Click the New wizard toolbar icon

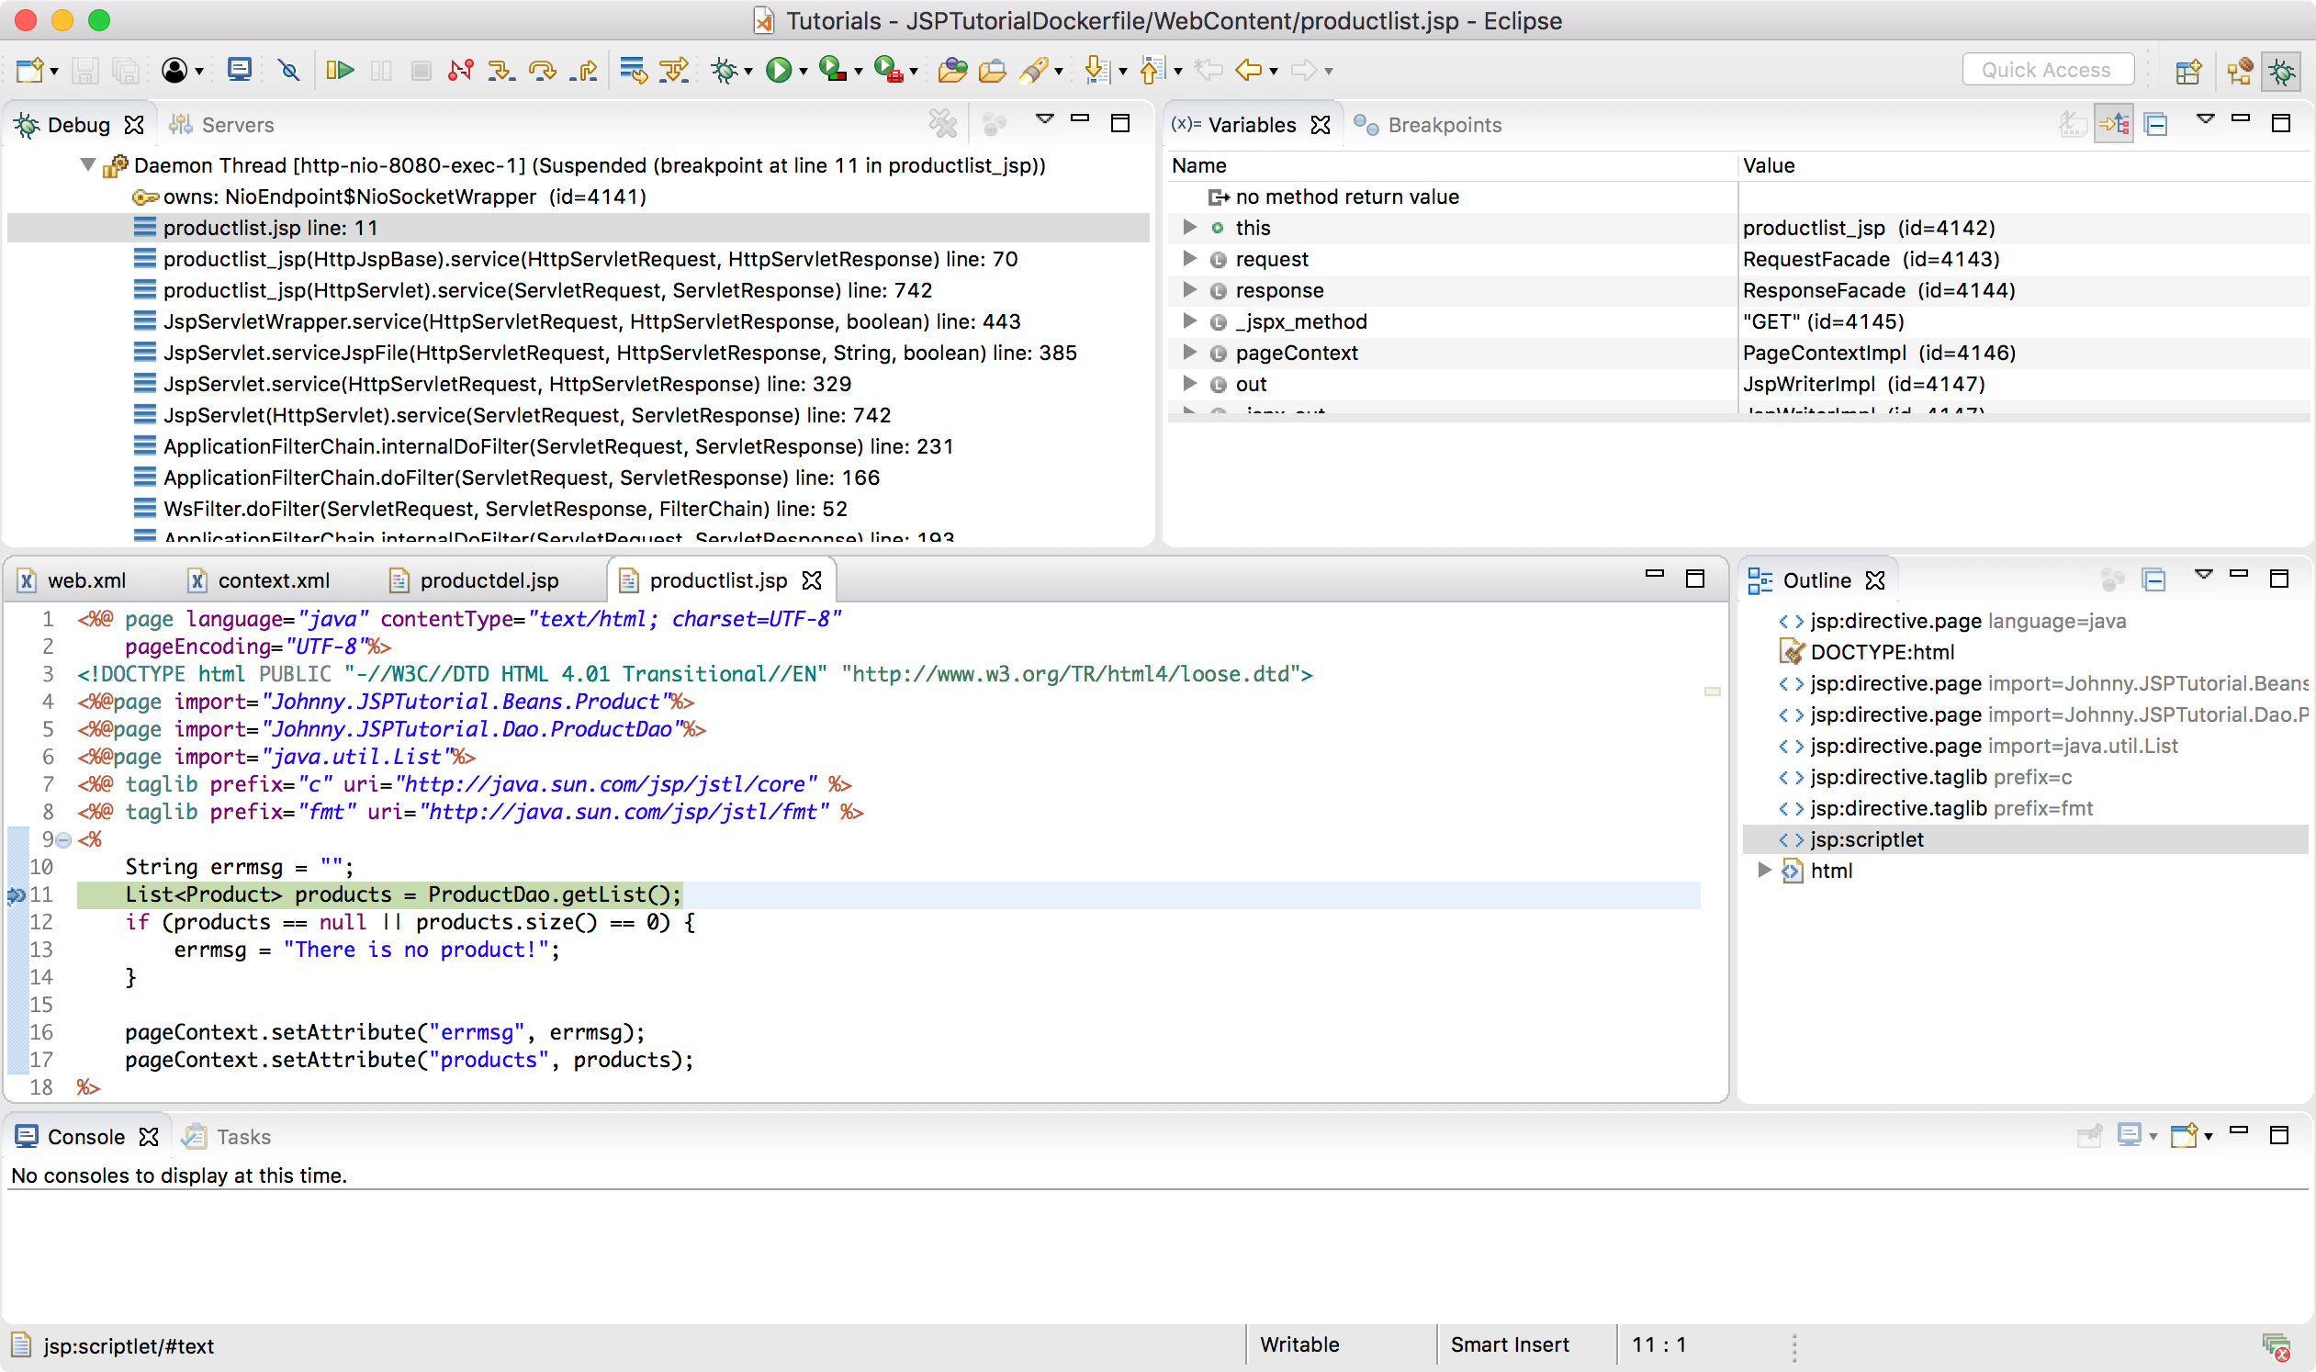(x=28, y=71)
